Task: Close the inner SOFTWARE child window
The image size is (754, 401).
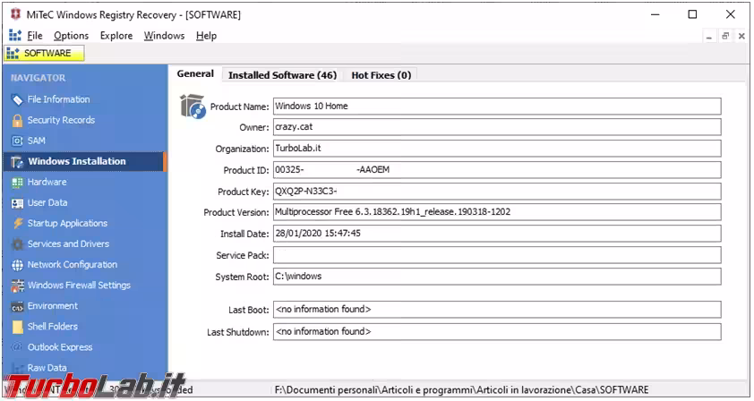Action: click(x=741, y=36)
